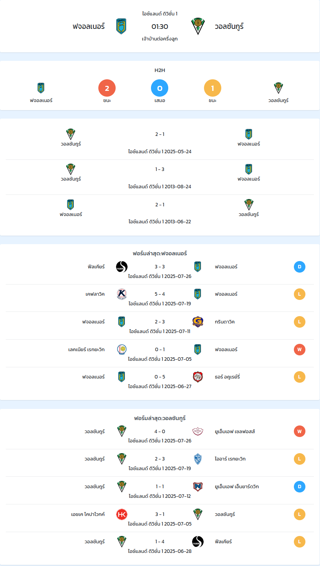The image size is (320, 566).
Task: Click the red HK logo in the 3 - 1 match
Action: (x=122, y=514)
